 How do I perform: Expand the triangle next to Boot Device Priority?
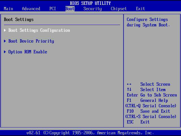click(x=5, y=41)
